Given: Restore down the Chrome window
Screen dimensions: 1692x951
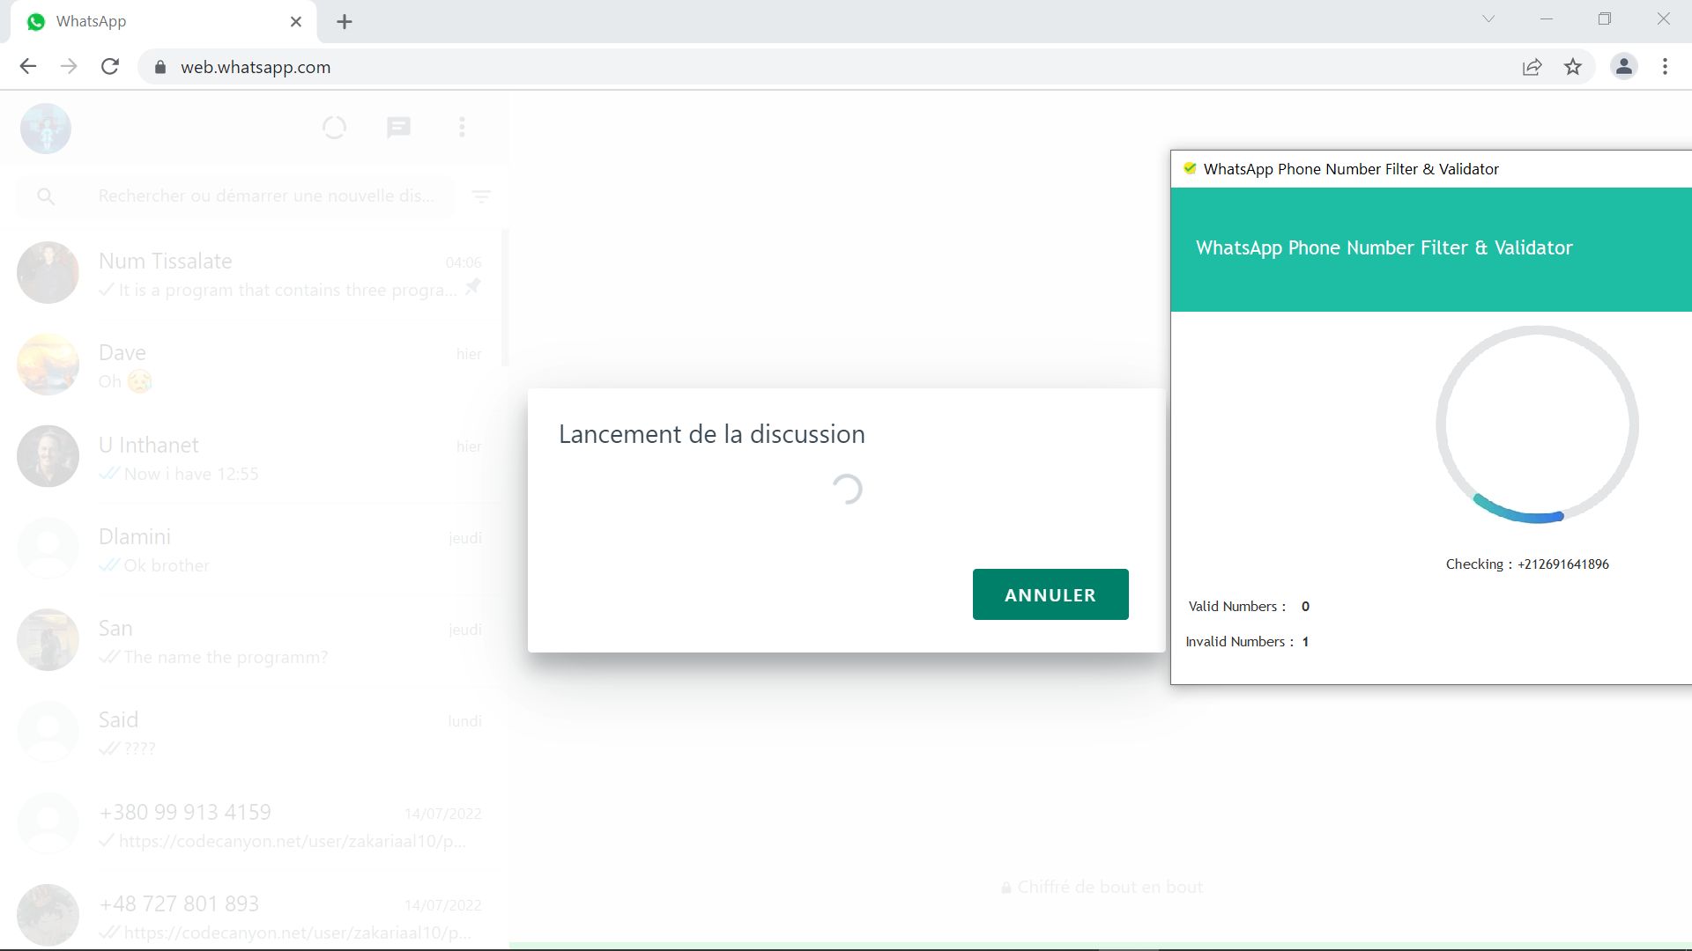Looking at the screenshot, I should point(1605,18).
